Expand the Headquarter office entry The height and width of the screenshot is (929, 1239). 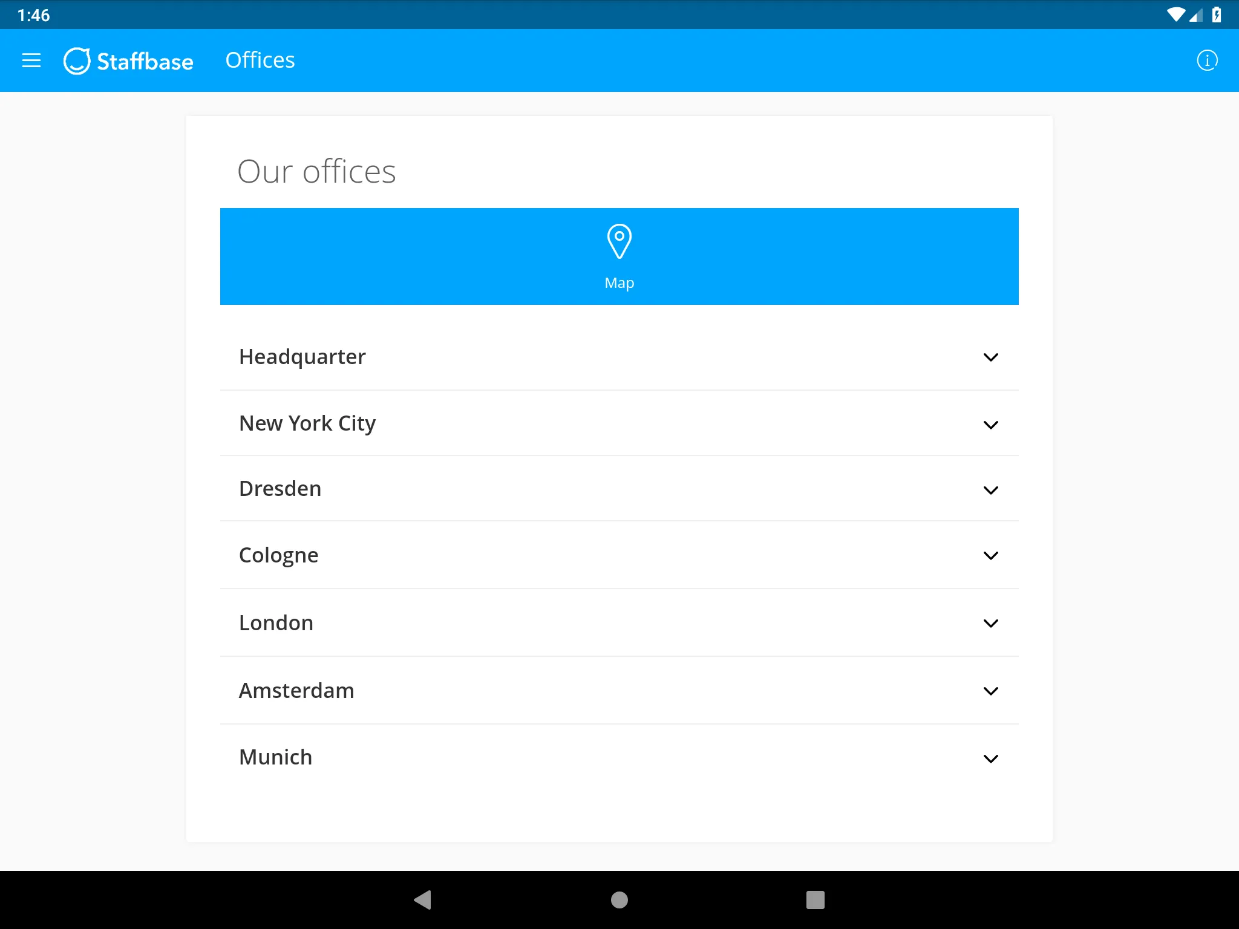point(618,356)
